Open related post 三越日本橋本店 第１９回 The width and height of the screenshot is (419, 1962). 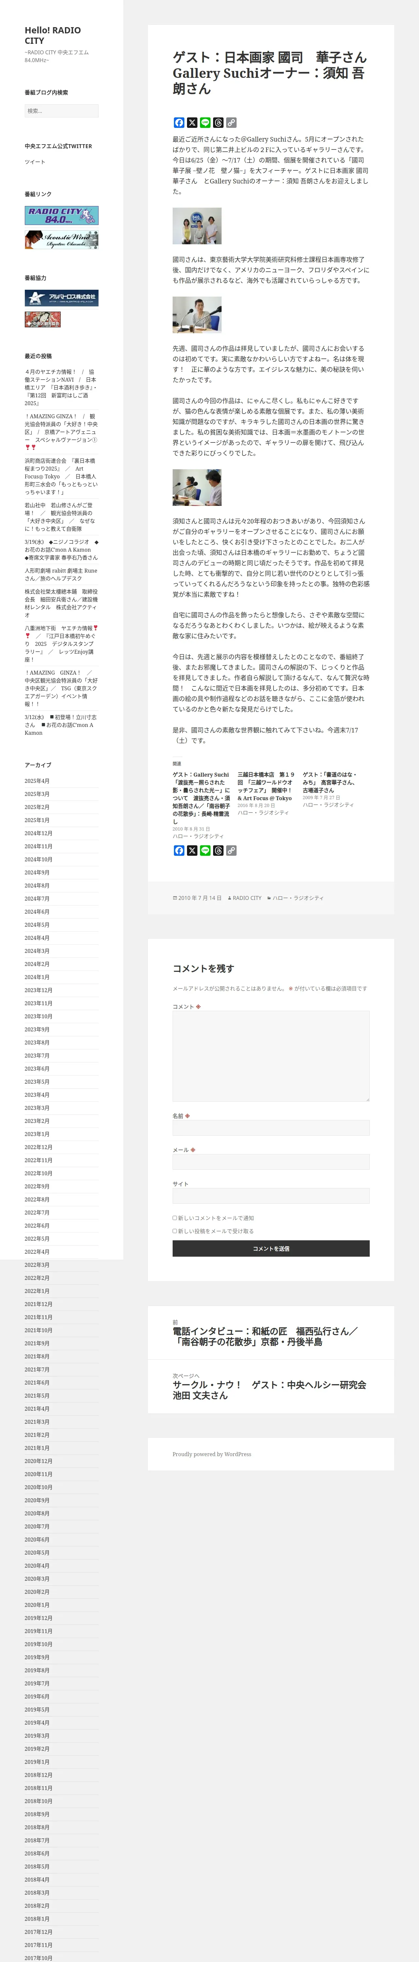(x=266, y=787)
